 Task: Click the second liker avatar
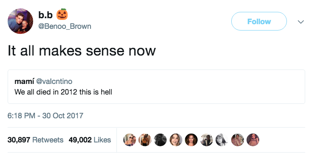[145, 140]
